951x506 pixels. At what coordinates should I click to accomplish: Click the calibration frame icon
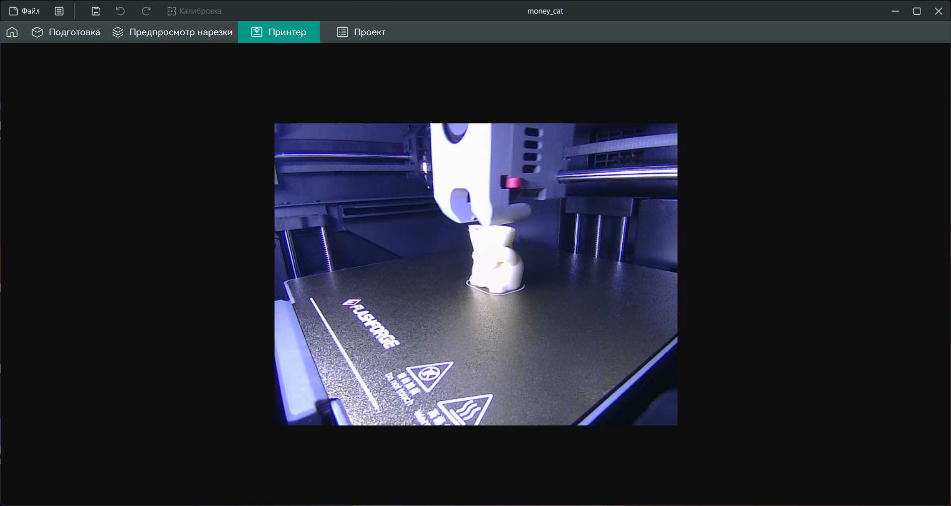click(x=172, y=11)
